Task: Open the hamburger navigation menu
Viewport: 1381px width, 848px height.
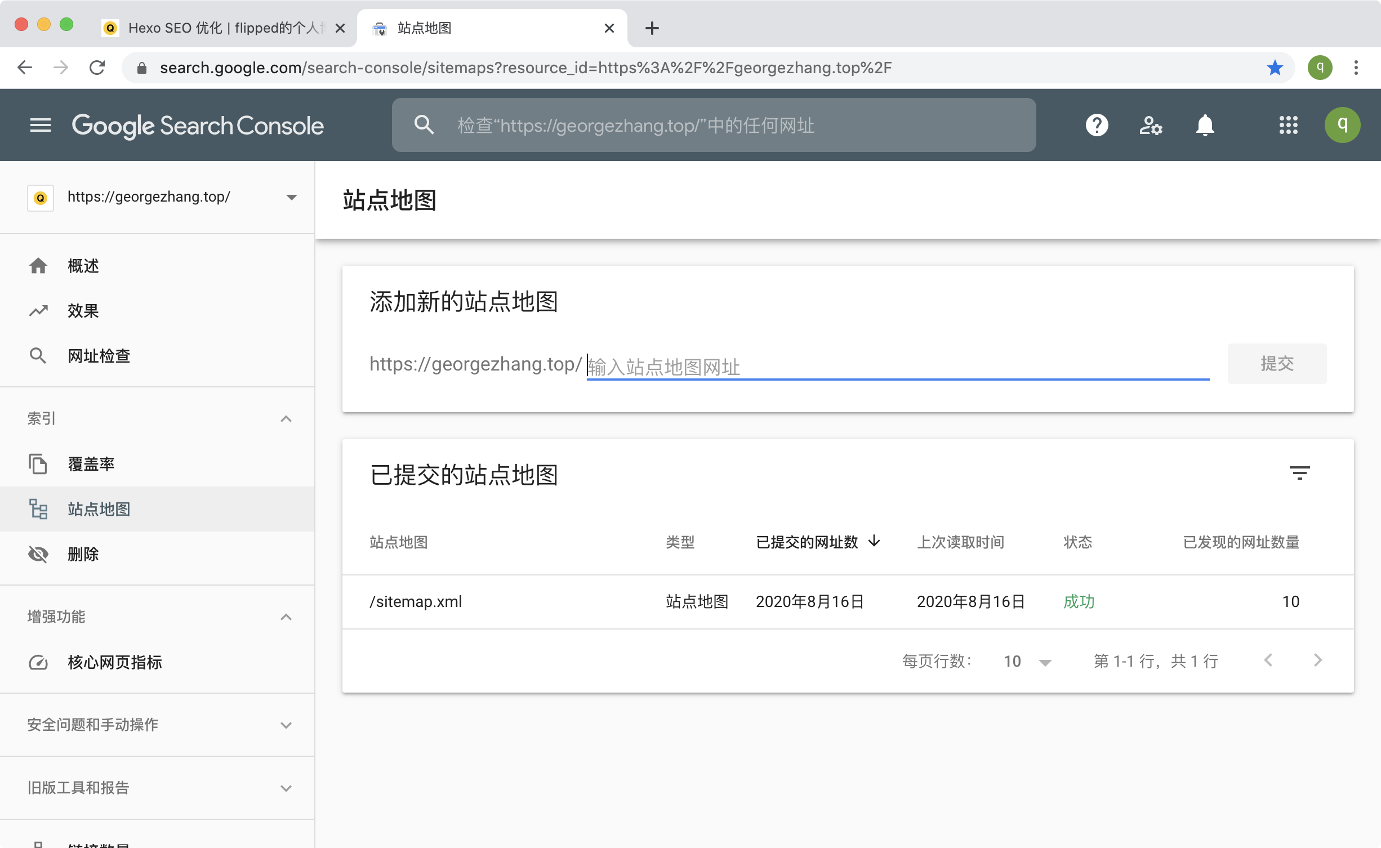Action: coord(40,125)
